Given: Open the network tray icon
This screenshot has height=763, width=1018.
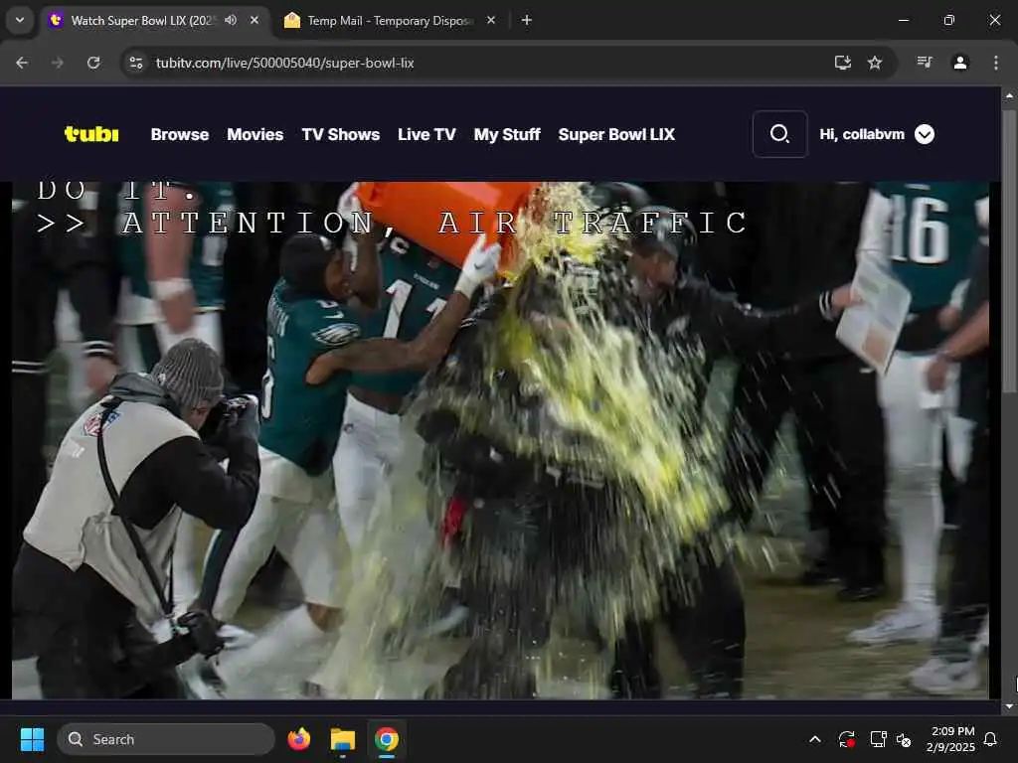Looking at the screenshot, I should 878,739.
